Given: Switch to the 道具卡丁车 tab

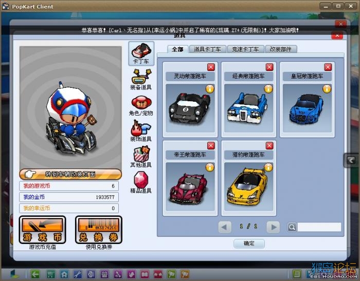Looking at the screenshot, I should 207,49.
